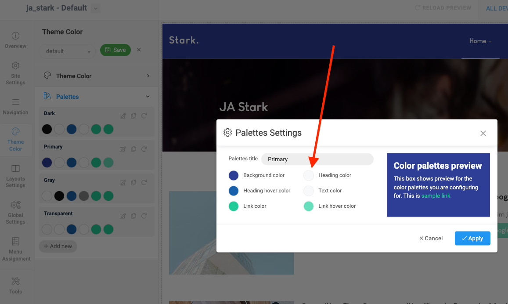Open Global Settings in the sidebar

point(15,213)
